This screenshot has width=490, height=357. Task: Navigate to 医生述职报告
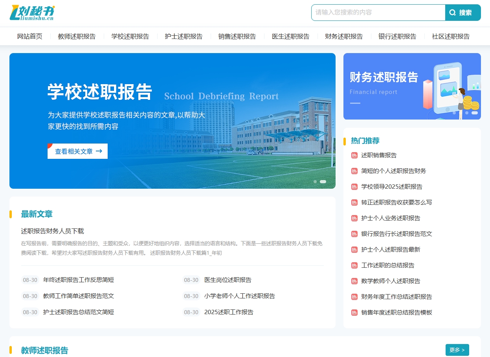(291, 36)
